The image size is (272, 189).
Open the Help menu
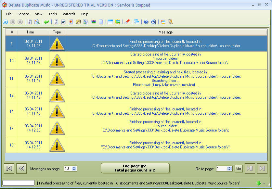(x=84, y=14)
